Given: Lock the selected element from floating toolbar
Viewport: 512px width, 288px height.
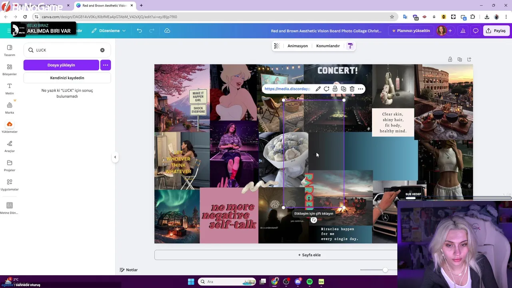Looking at the screenshot, I should click(x=335, y=89).
